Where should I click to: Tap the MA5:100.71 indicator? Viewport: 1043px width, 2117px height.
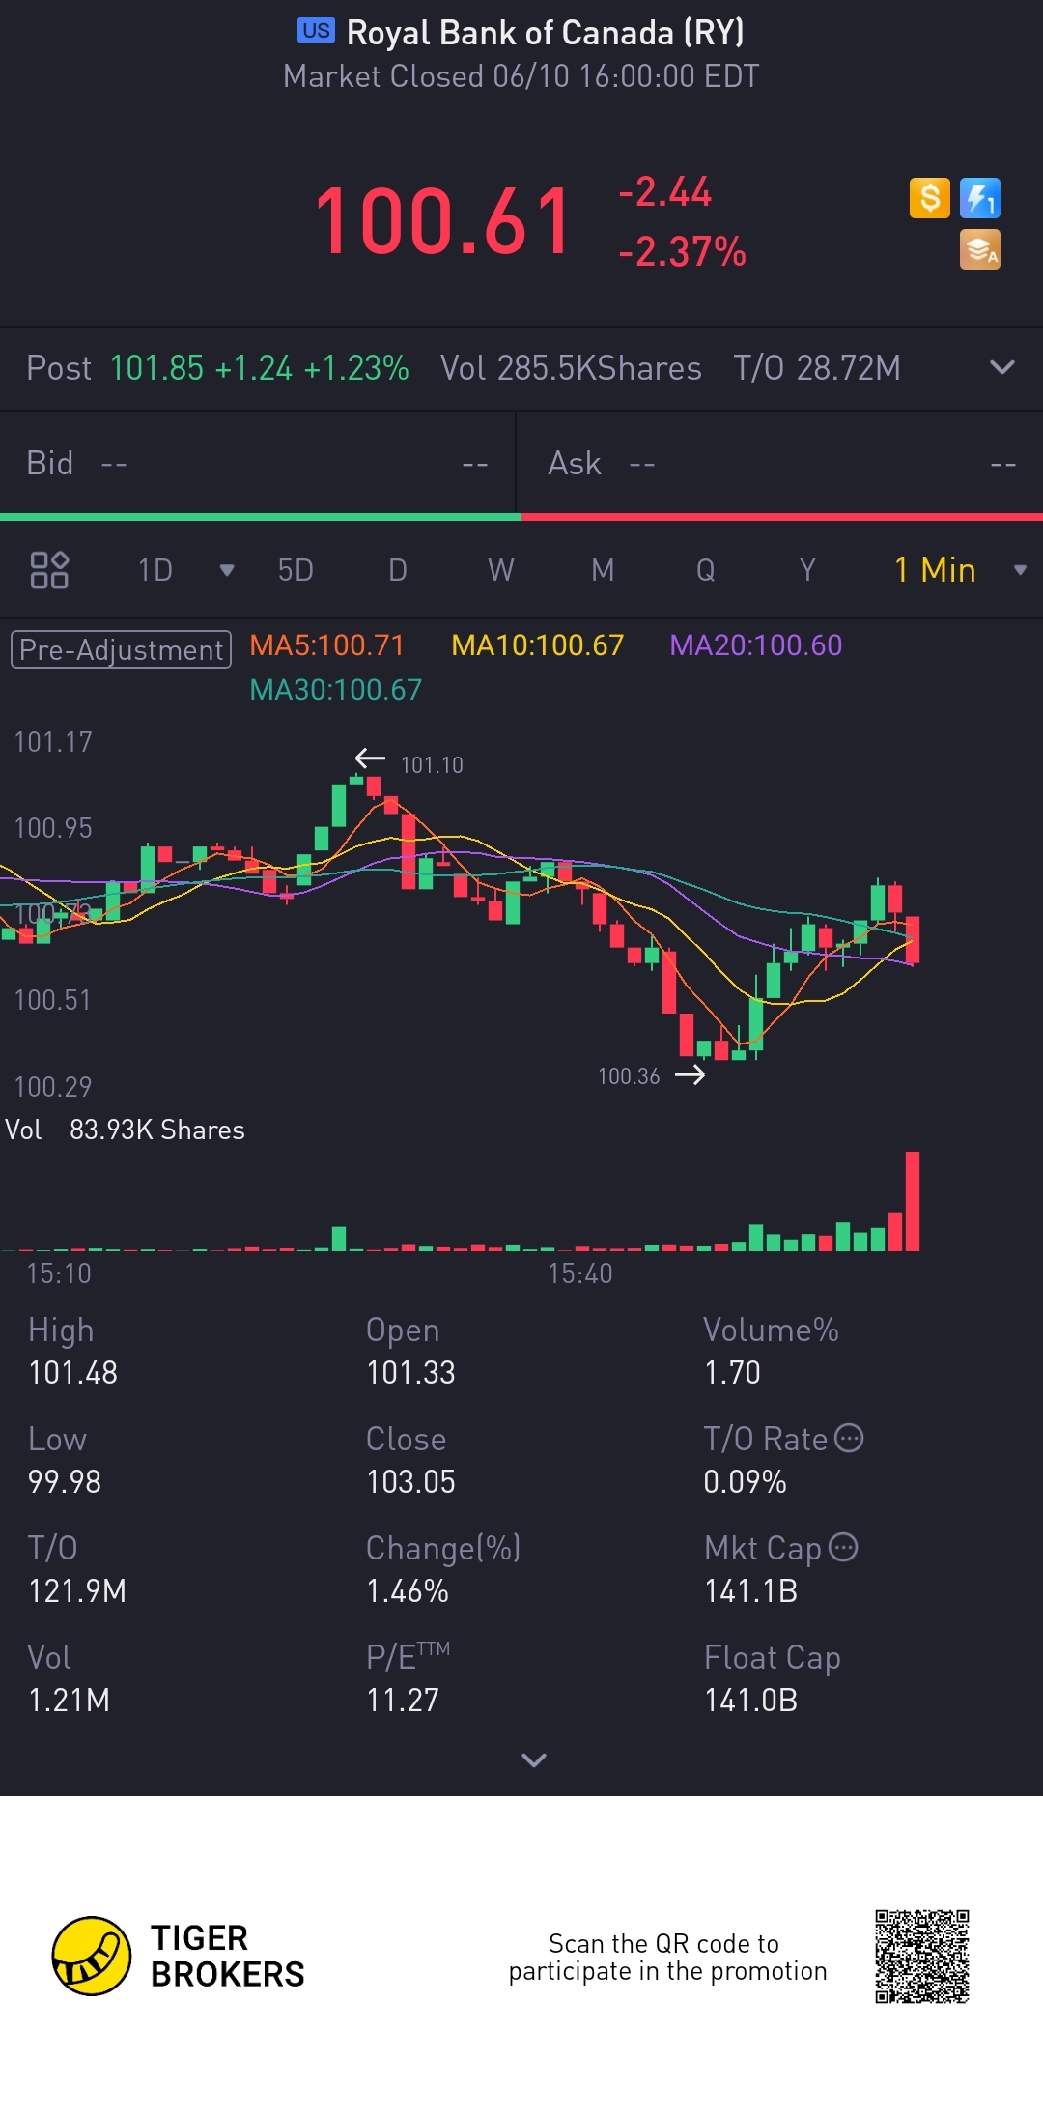pos(326,645)
